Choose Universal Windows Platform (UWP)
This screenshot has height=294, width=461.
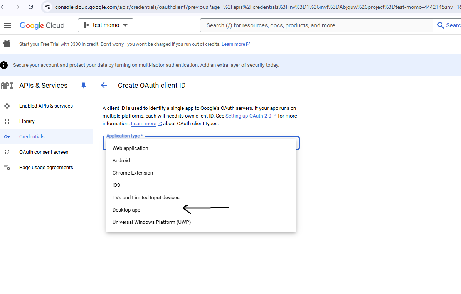[151, 222]
